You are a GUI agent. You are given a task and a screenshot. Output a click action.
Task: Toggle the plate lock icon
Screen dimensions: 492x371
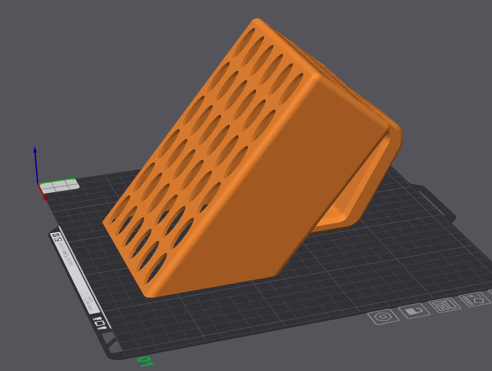[414, 311]
